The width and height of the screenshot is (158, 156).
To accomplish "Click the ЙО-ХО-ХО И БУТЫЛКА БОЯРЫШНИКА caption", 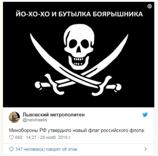I will 79,14.
